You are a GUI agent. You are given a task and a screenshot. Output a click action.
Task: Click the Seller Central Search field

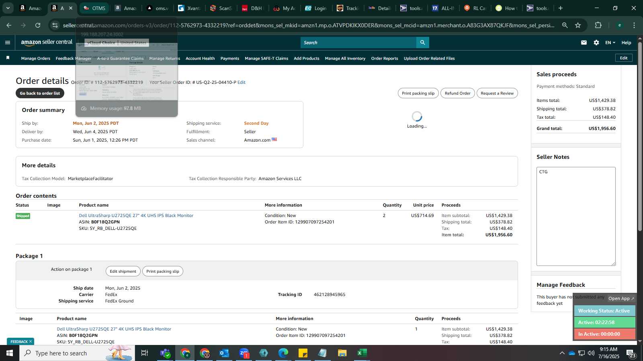click(358, 43)
